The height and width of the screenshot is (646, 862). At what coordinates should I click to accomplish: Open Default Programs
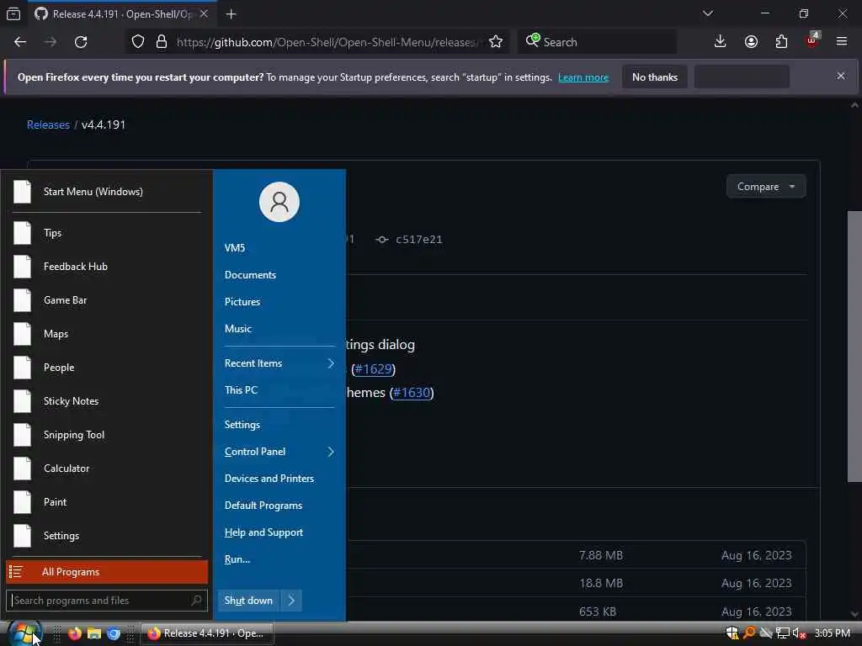(x=279, y=506)
